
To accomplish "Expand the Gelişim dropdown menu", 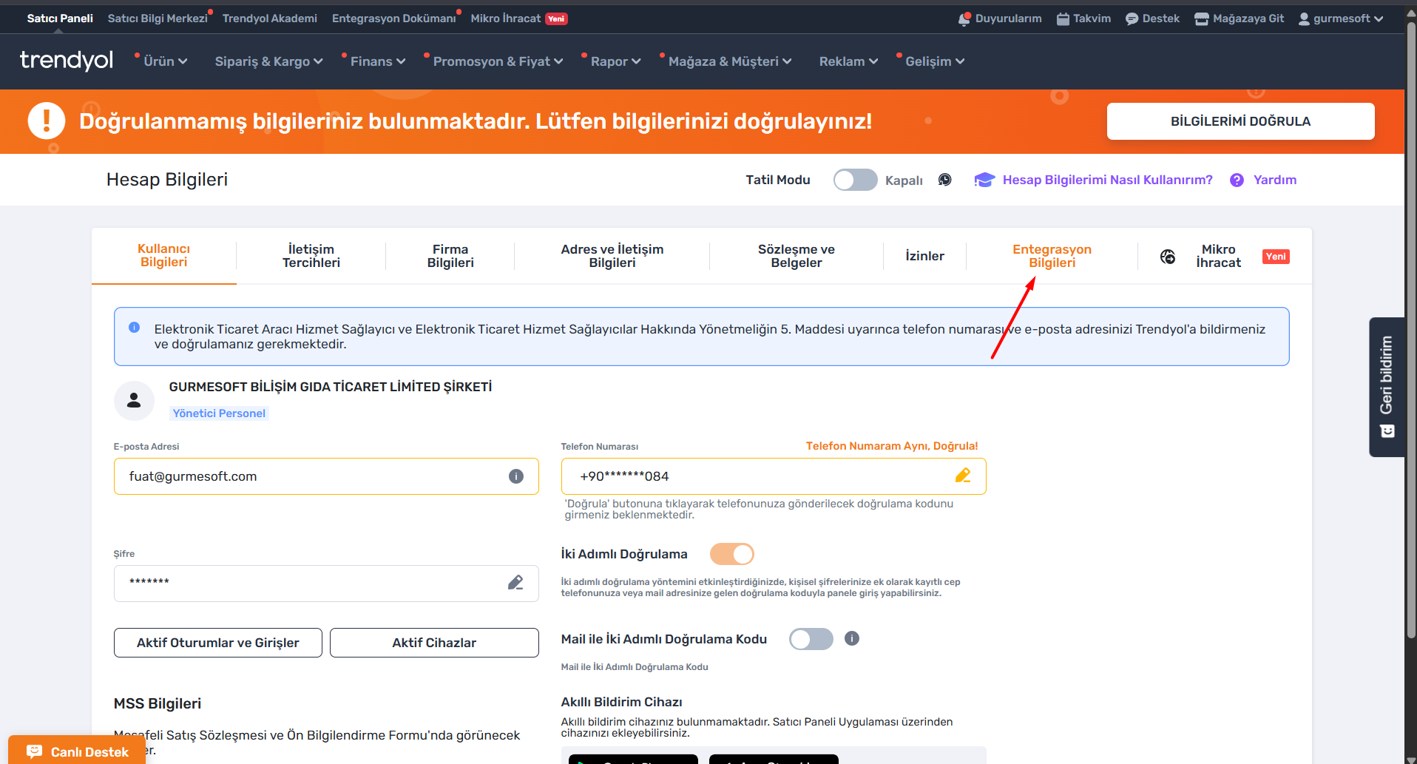I will (x=935, y=61).
